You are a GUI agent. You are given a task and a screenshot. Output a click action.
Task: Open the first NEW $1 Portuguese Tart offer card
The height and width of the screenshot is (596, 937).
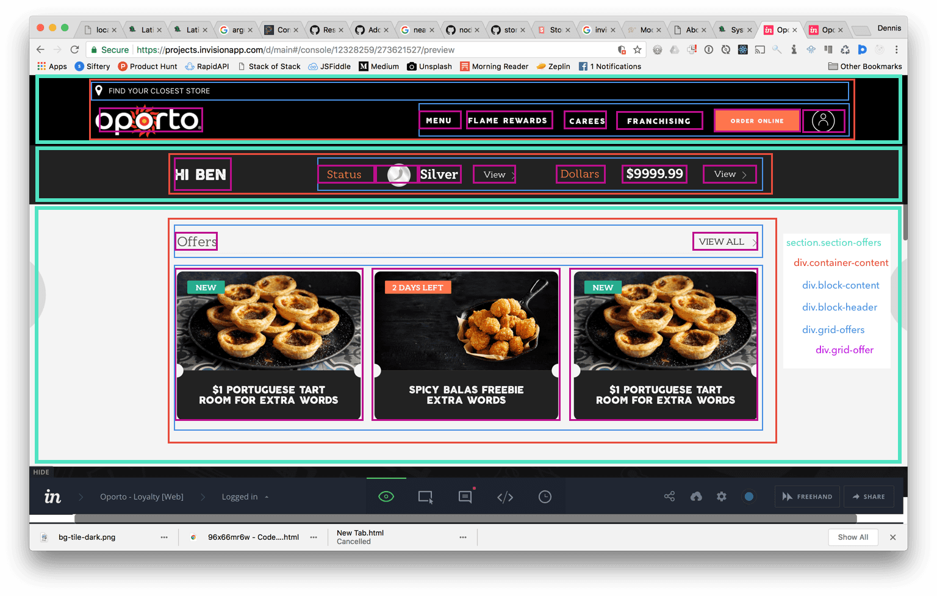click(269, 345)
